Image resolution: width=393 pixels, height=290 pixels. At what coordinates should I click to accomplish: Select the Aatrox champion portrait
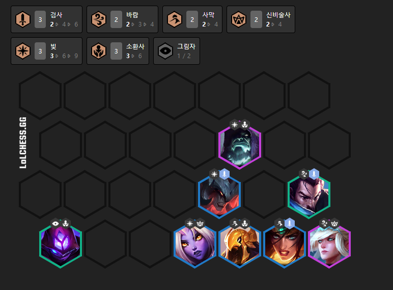coord(219,195)
